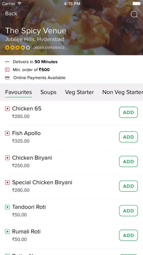Tap the non-veg indicator beside Chicken 65

(7, 109)
